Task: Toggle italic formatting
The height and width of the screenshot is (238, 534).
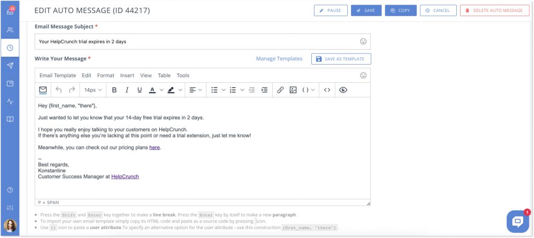Action: pyautogui.click(x=127, y=90)
